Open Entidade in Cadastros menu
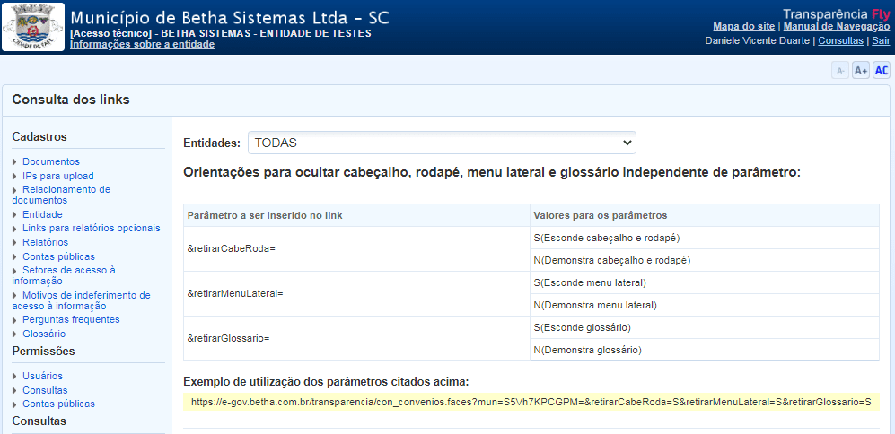 [x=42, y=215]
